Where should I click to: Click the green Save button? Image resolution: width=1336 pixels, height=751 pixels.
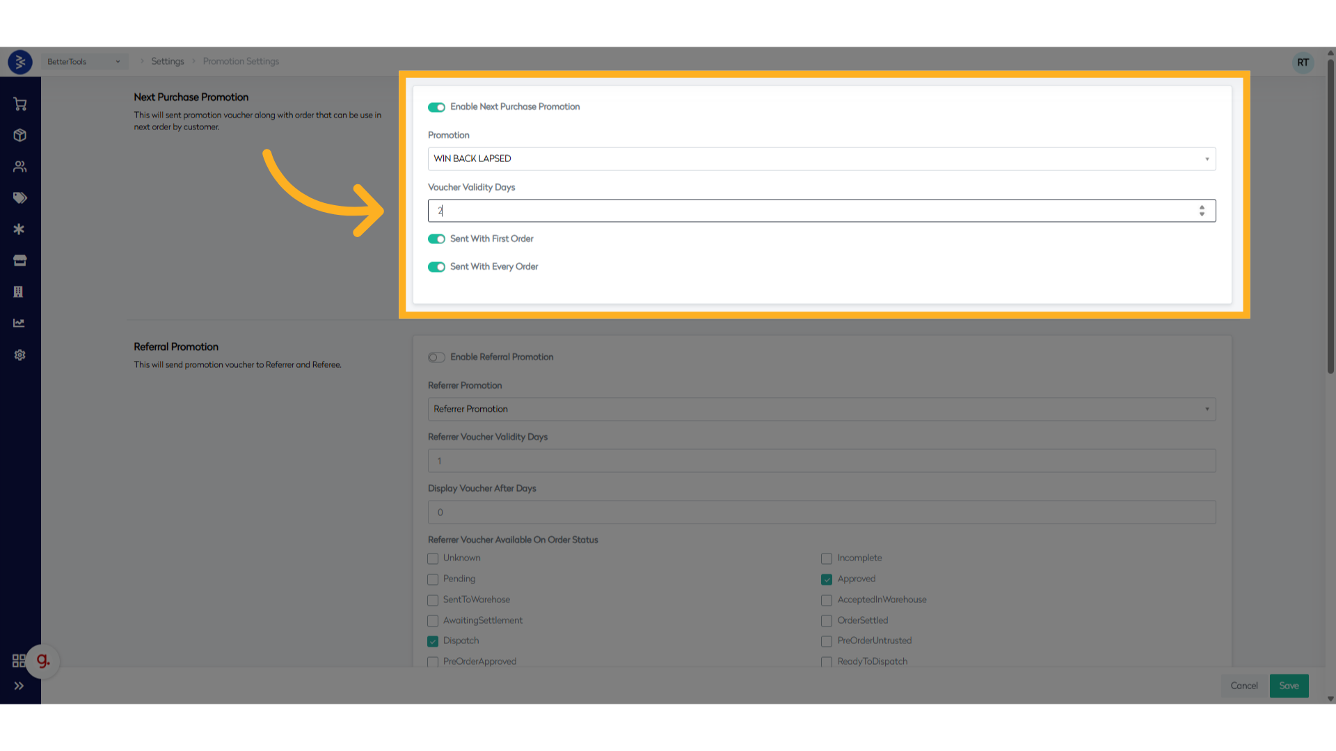pos(1289,686)
